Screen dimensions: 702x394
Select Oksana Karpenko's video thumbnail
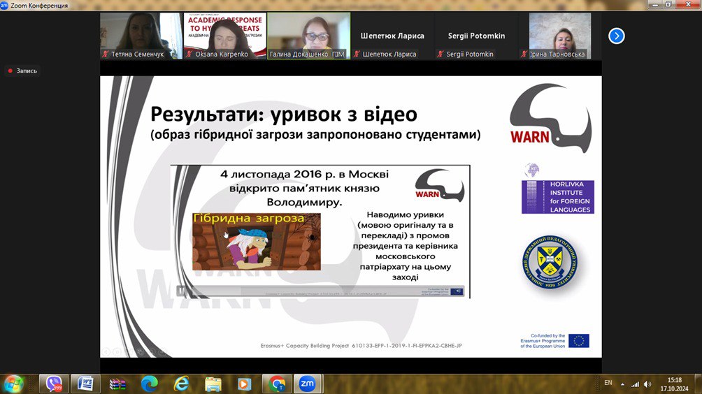click(224, 36)
